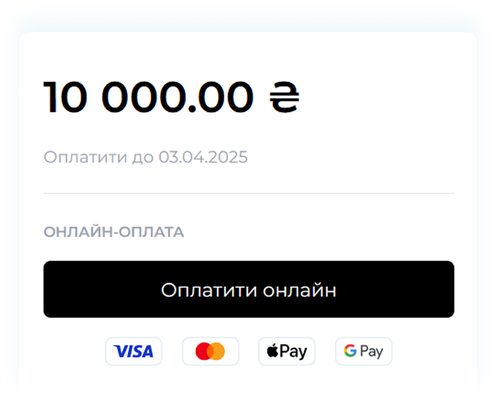The height and width of the screenshot is (404, 496).
Task: Click the ОНЛАЙН-ОПЛАТА section heading
Action: pyautogui.click(x=113, y=232)
